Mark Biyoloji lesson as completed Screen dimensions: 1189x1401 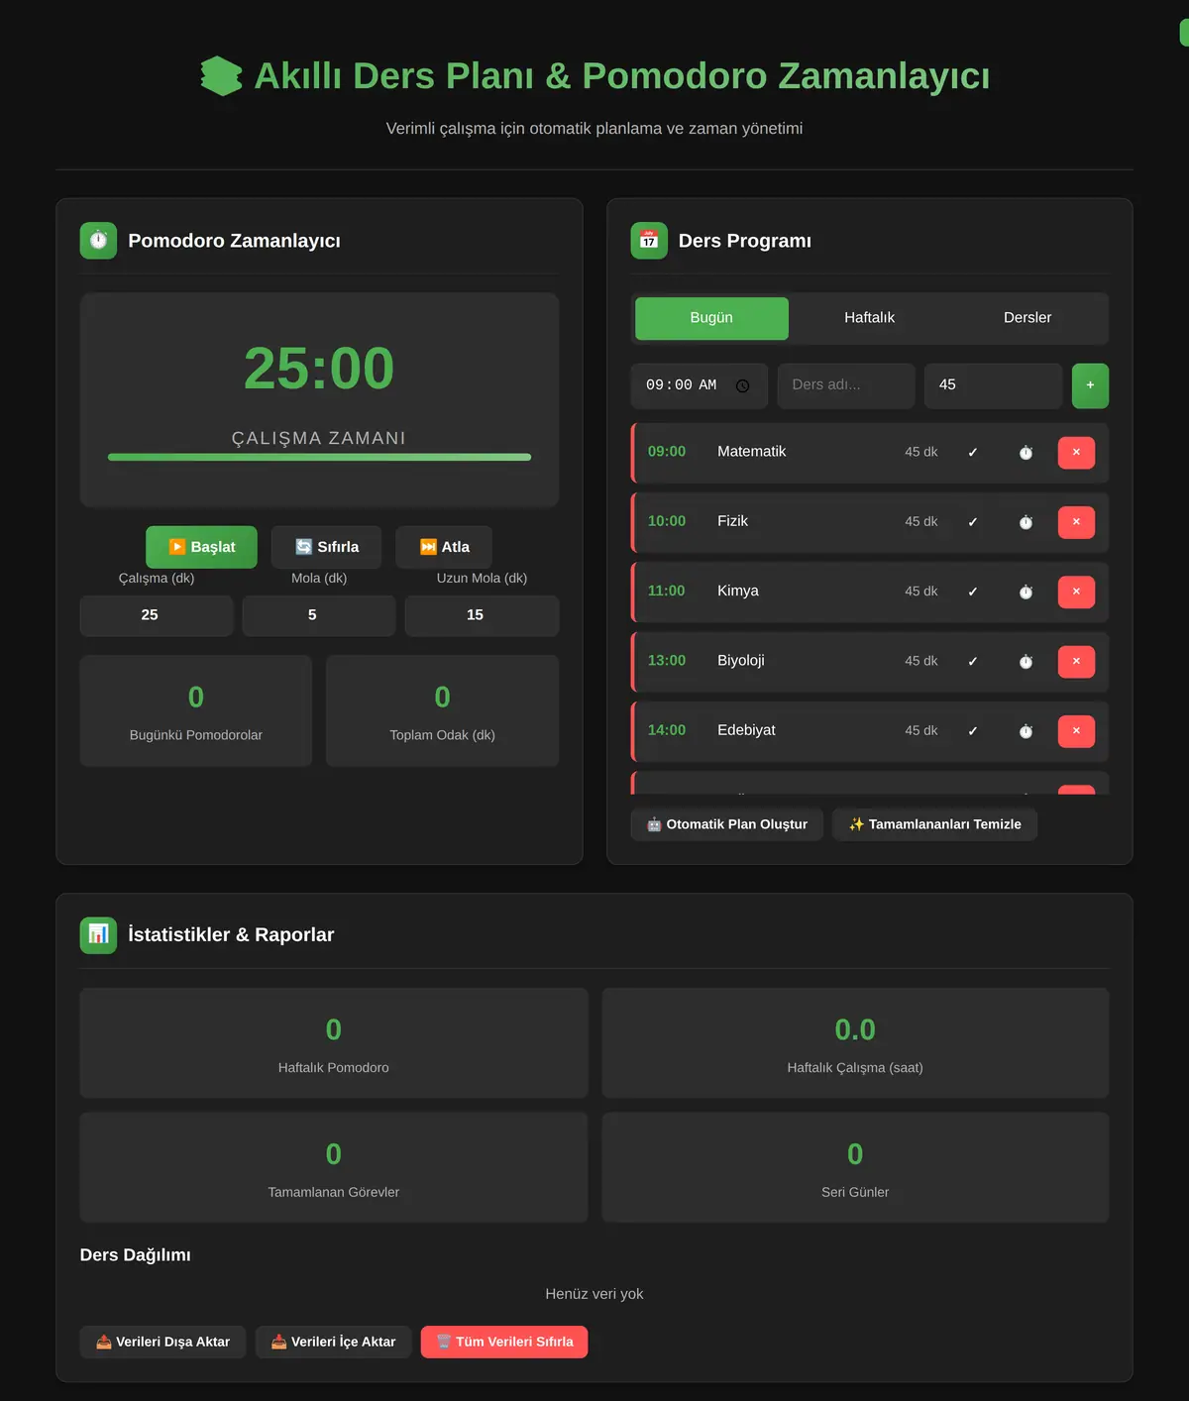pos(972,661)
